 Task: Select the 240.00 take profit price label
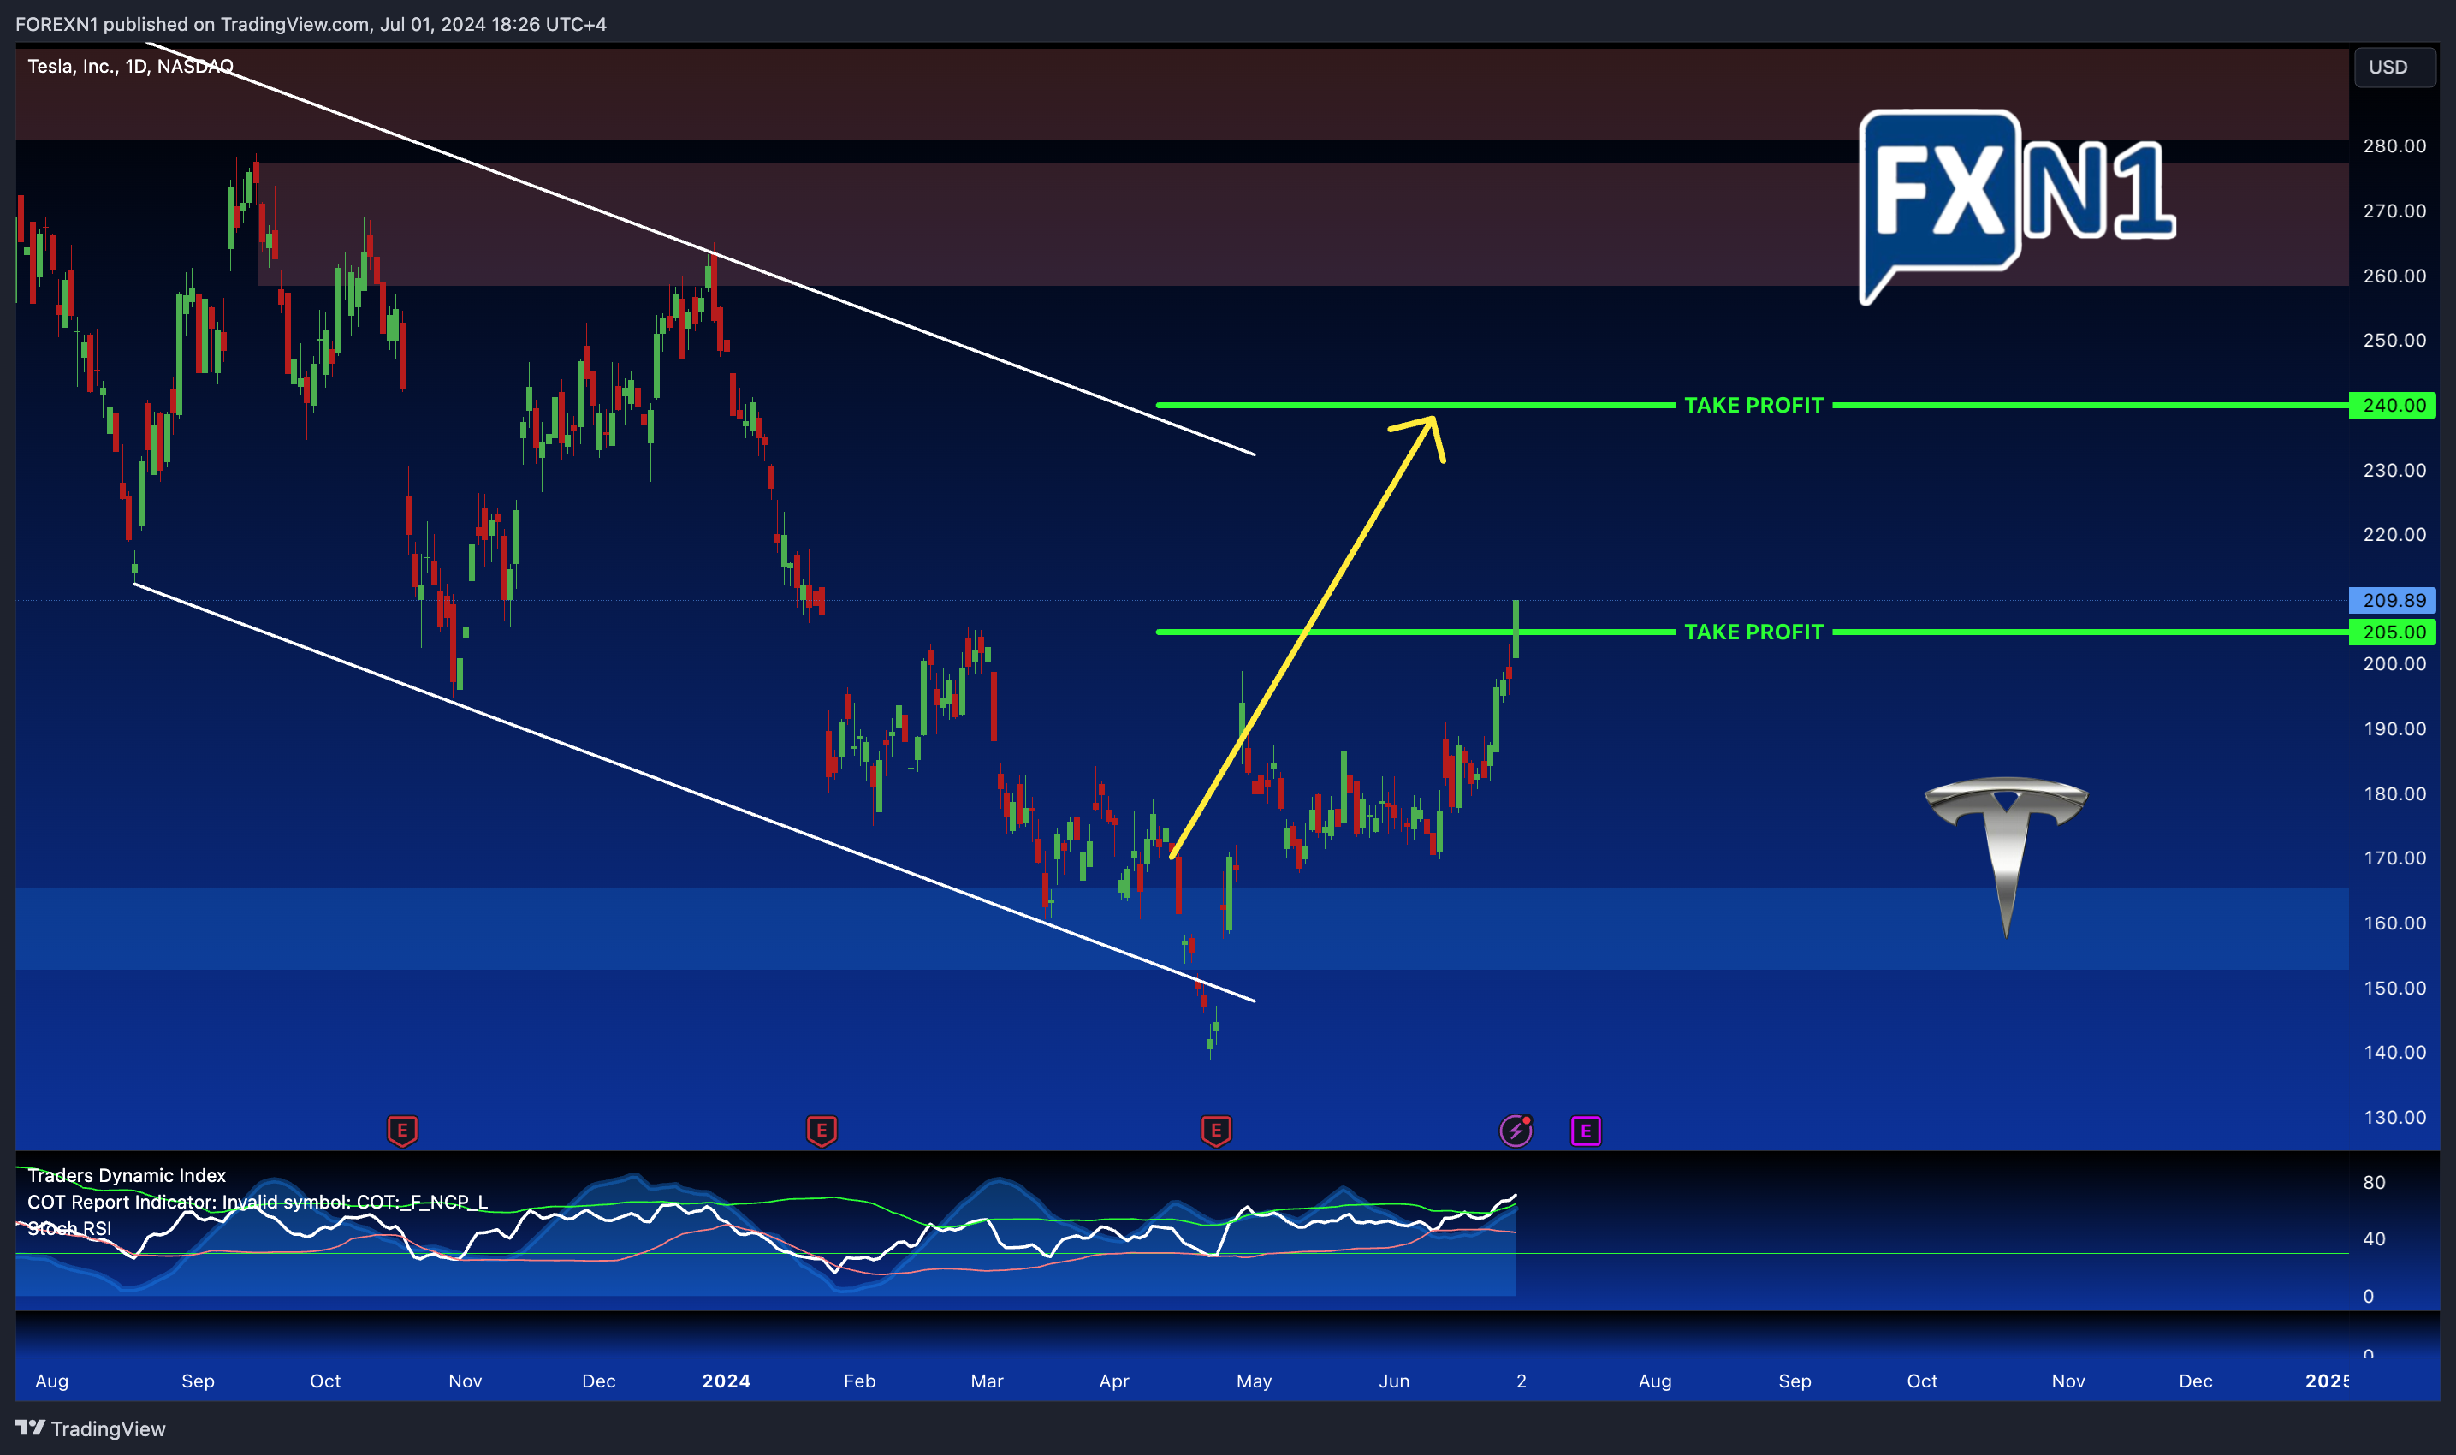tap(2393, 405)
